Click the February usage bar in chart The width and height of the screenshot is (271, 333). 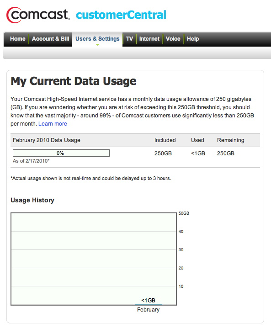pyautogui.click(x=149, y=305)
